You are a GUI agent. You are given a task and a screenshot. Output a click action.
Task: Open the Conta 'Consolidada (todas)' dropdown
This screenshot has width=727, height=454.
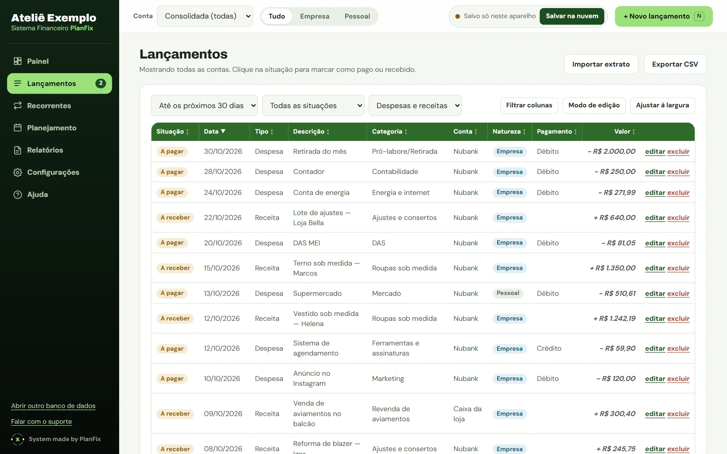(205, 16)
